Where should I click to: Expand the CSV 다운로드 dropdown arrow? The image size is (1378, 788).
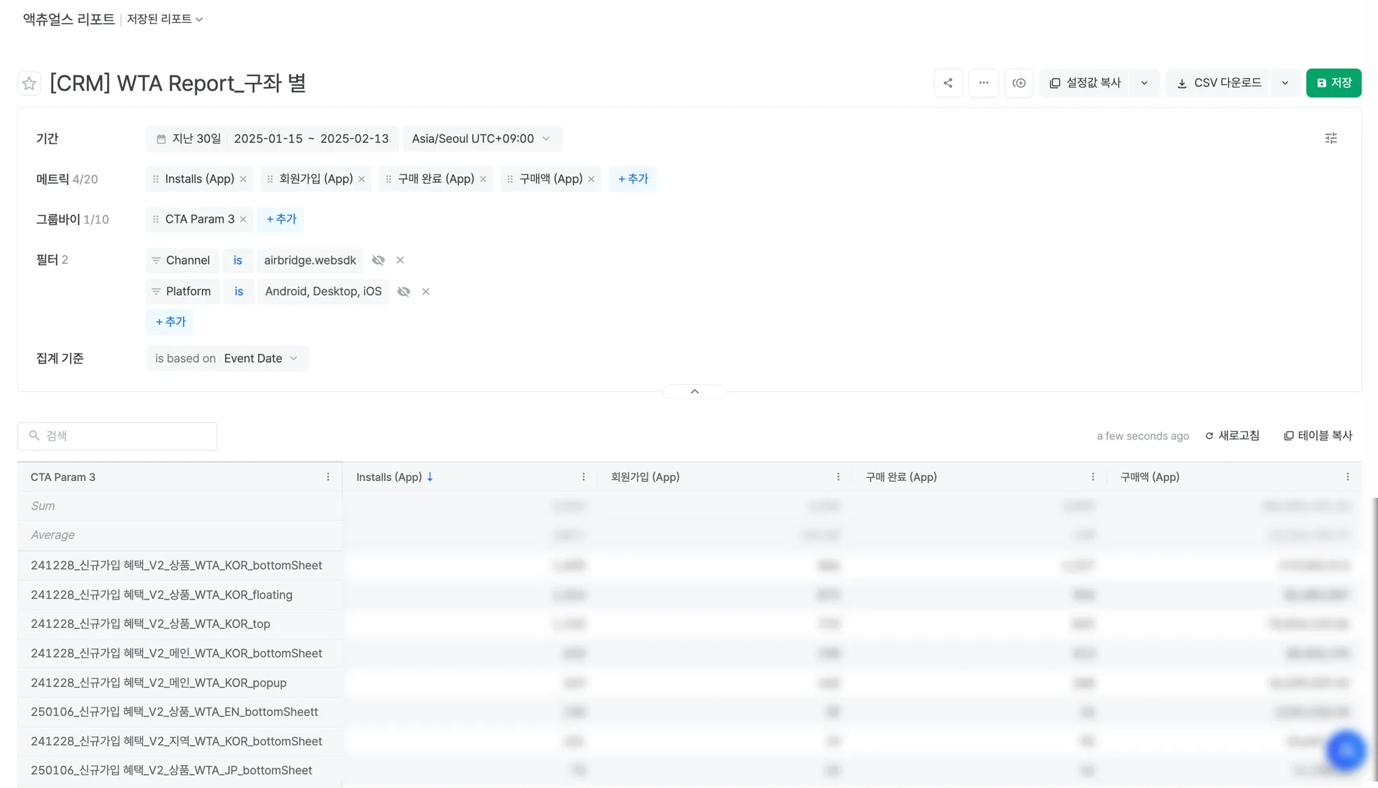click(x=1284, y=83)
